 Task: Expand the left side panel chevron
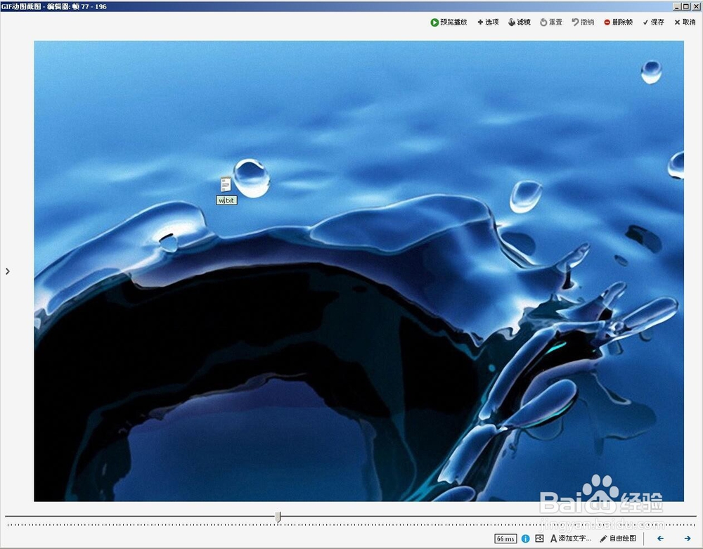point(8,271)
